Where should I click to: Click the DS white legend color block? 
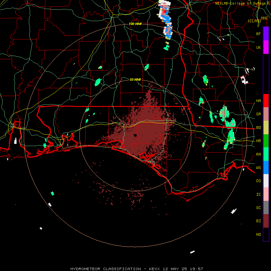click(x=266, y=181)
